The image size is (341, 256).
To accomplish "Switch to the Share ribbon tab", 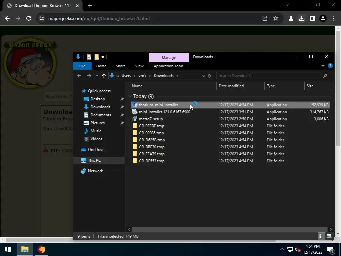I will pos(121,66).
